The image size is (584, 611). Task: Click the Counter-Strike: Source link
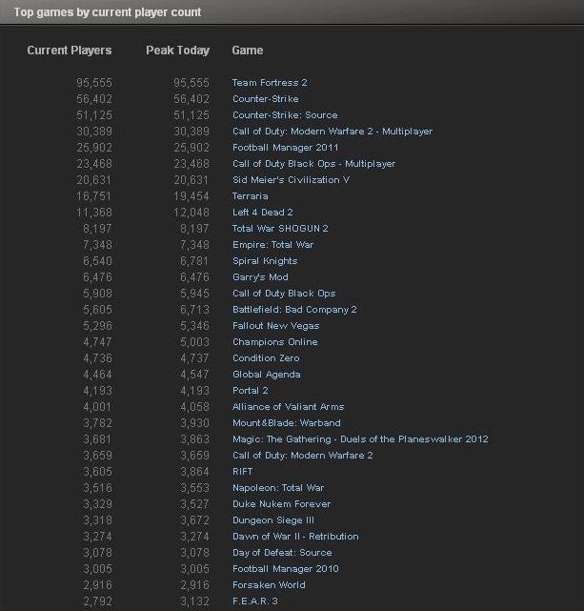click(x=285, y=115)
